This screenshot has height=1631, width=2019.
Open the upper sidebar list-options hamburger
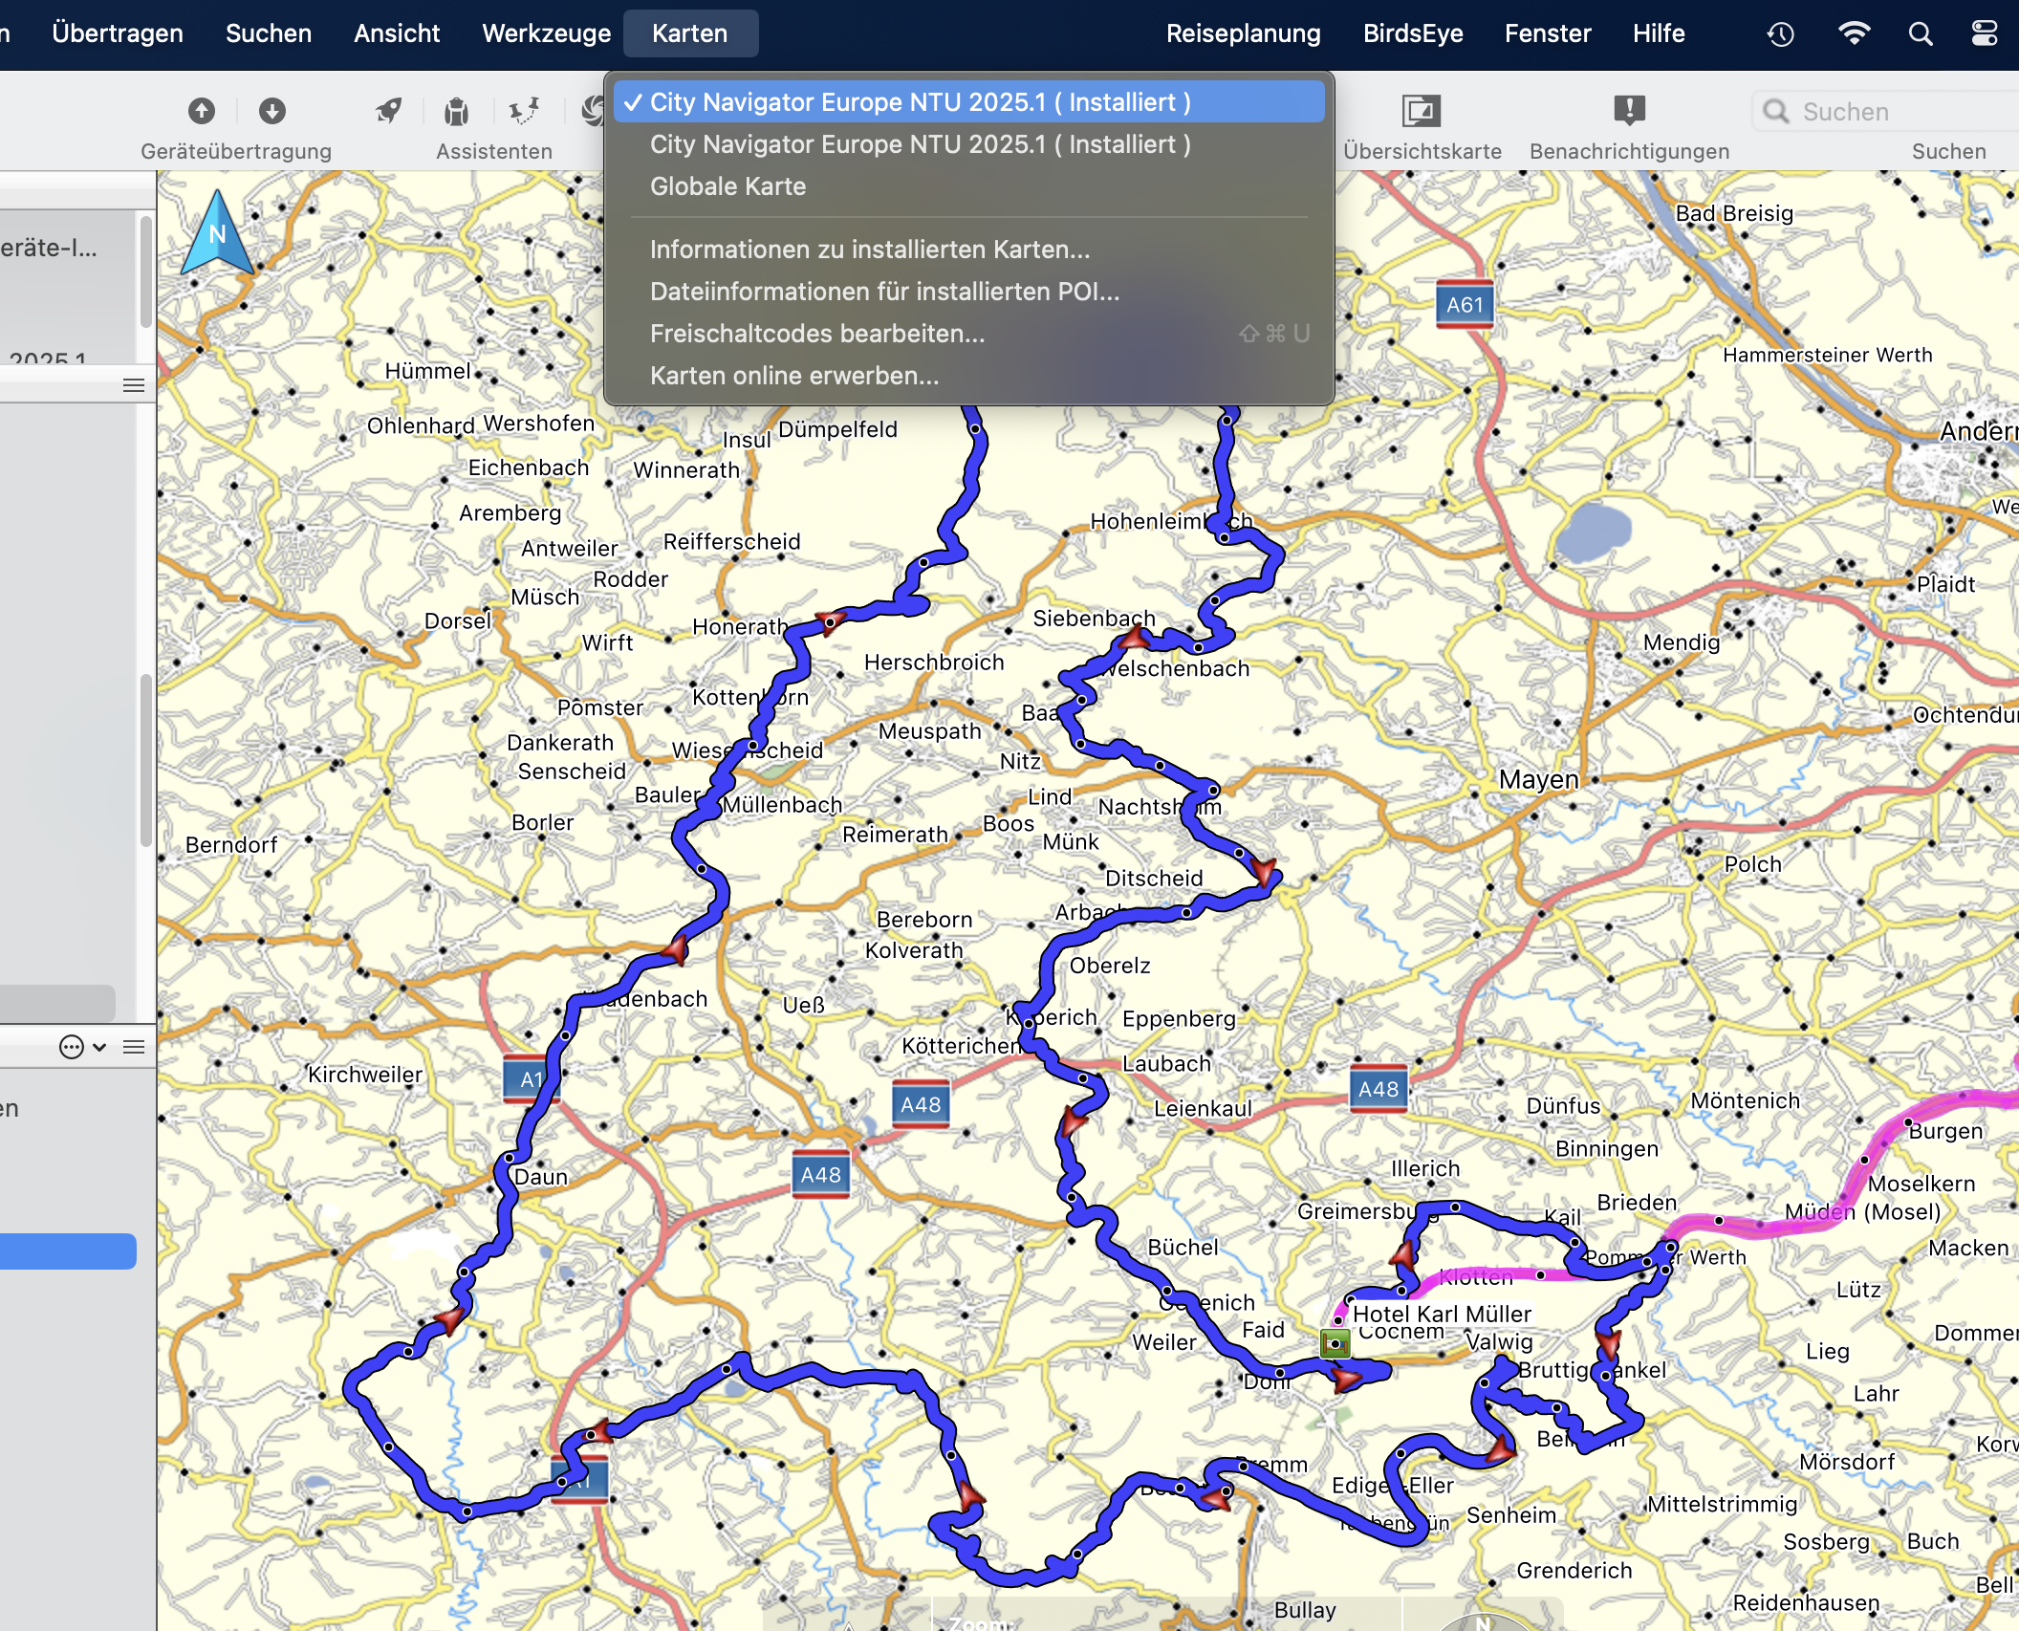[x=134, y=385]
